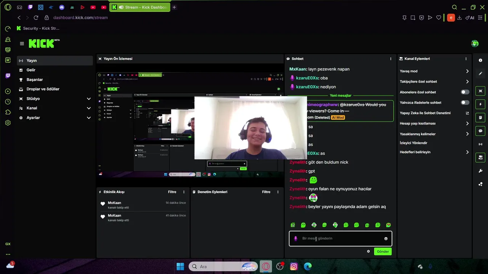The width and height of the screenshot is (488, 274).
Task: Click the wrench icon in the right rail
Action: pos(480,171)
